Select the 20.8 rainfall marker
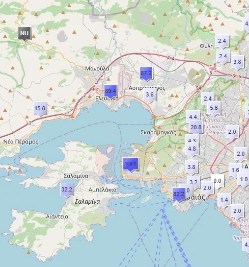The height and width of the screenshot is (267, 249). tap(196, 128)
